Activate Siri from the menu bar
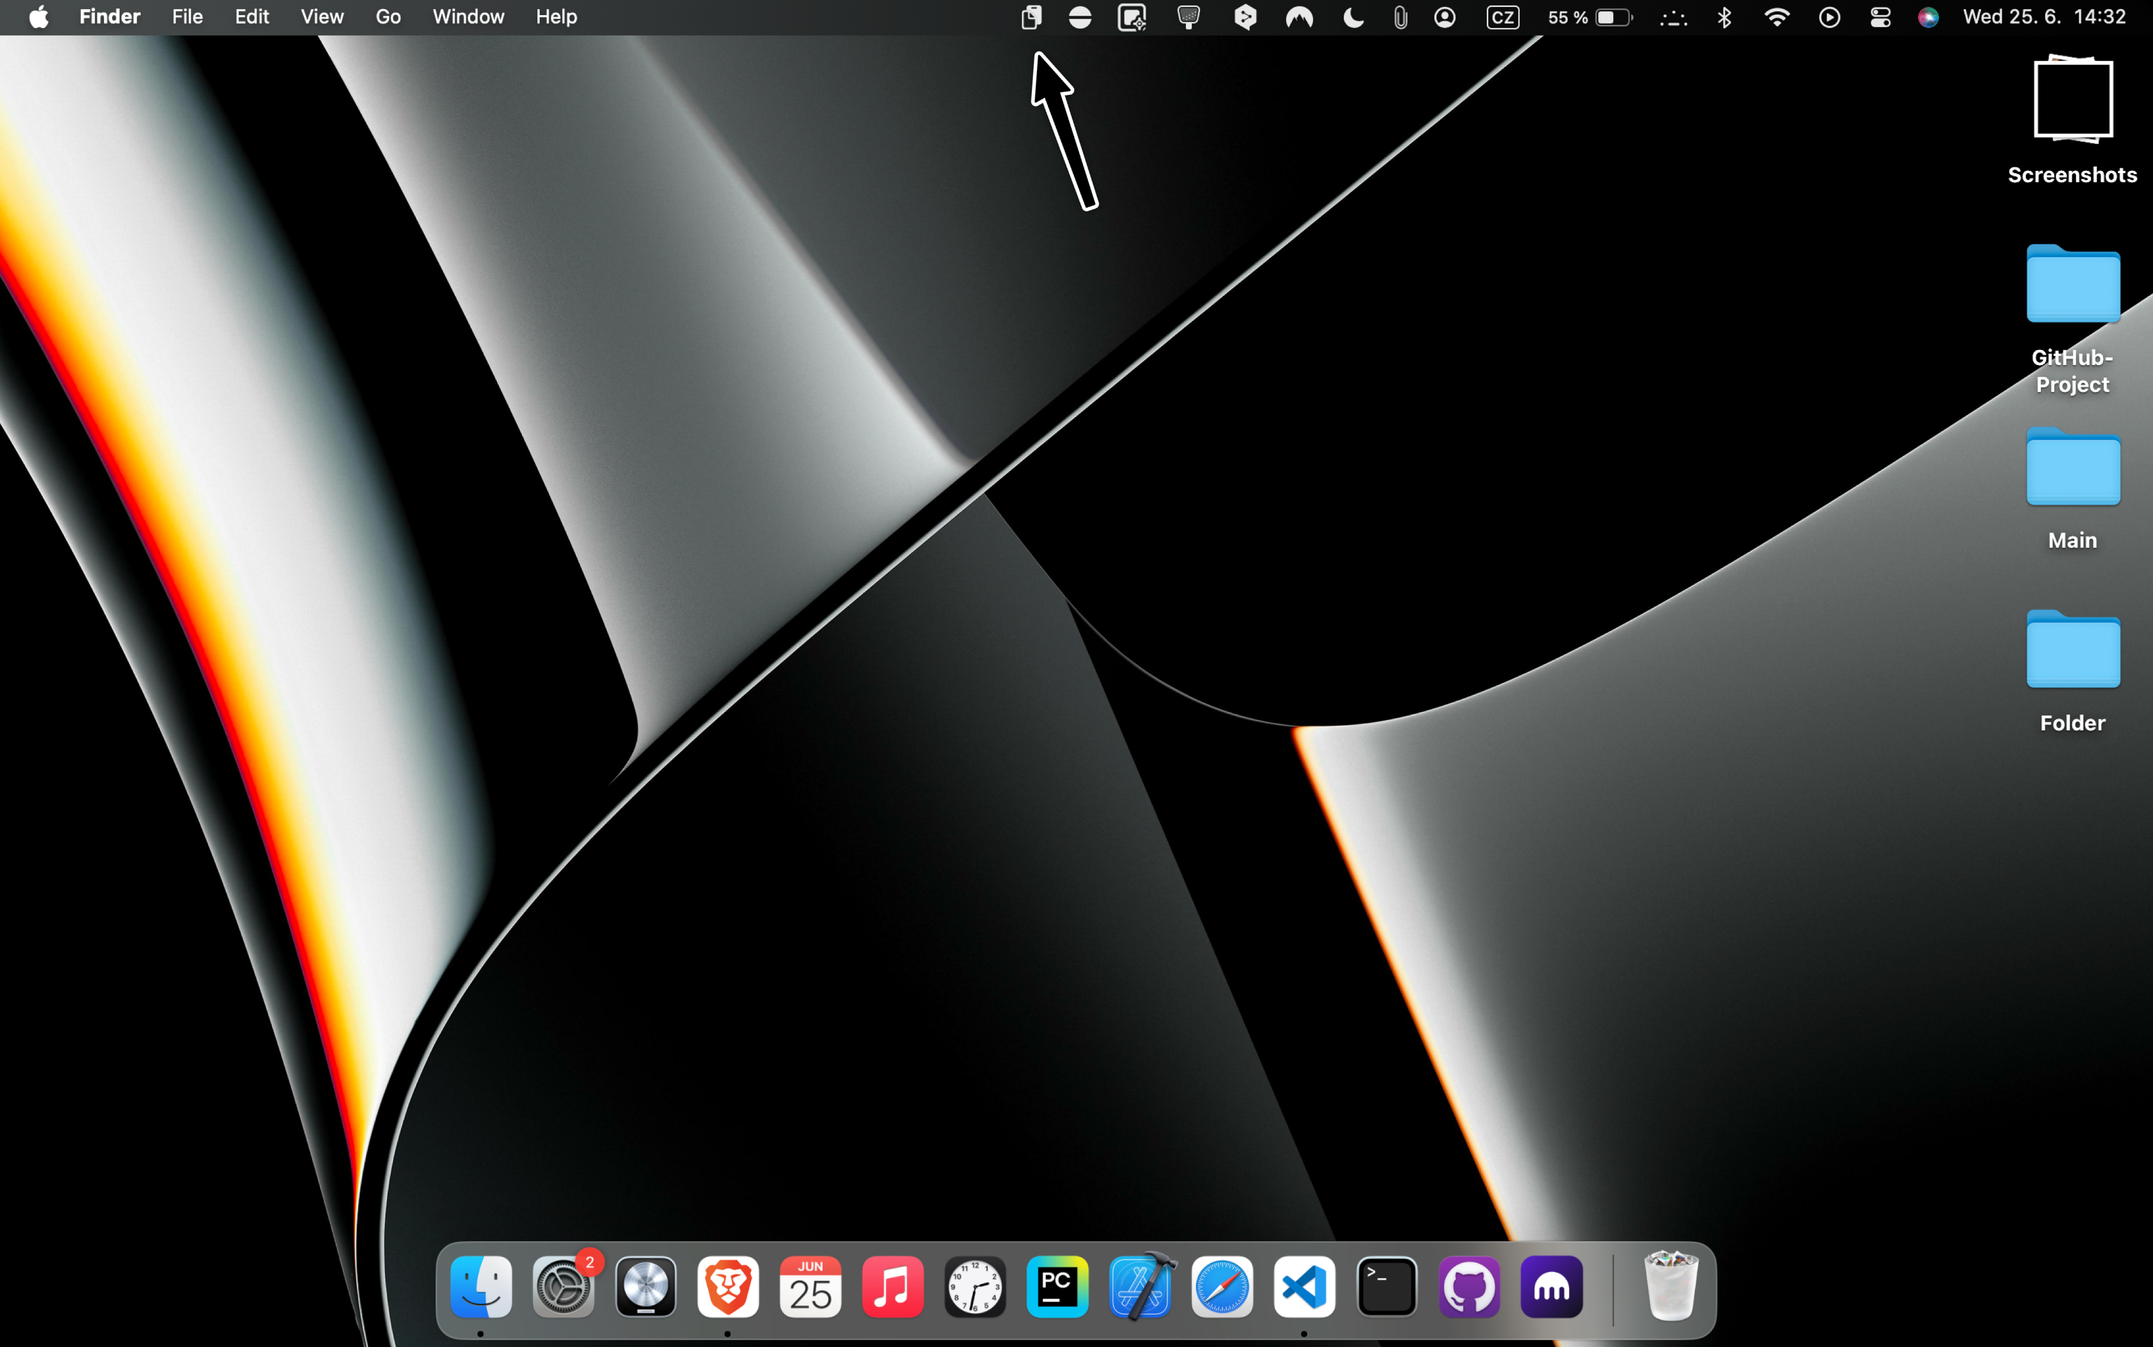This screenshot has height=1347, width=2153. click(1929, 17)
